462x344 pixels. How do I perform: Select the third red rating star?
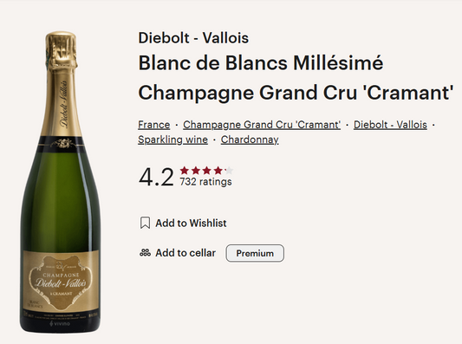point(207,170)
